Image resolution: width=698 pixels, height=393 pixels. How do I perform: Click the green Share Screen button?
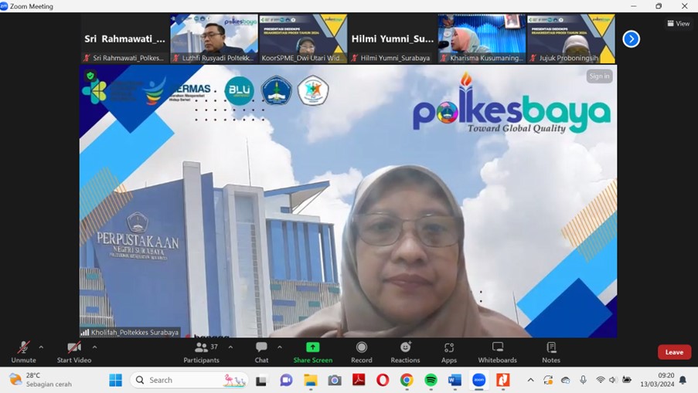[x=312, y=352]
